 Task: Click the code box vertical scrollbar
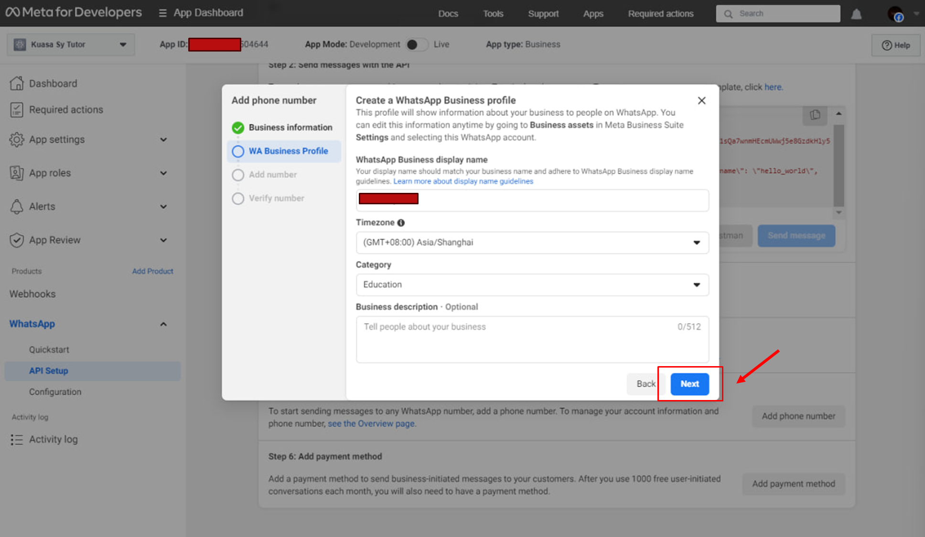pos(839,165)
